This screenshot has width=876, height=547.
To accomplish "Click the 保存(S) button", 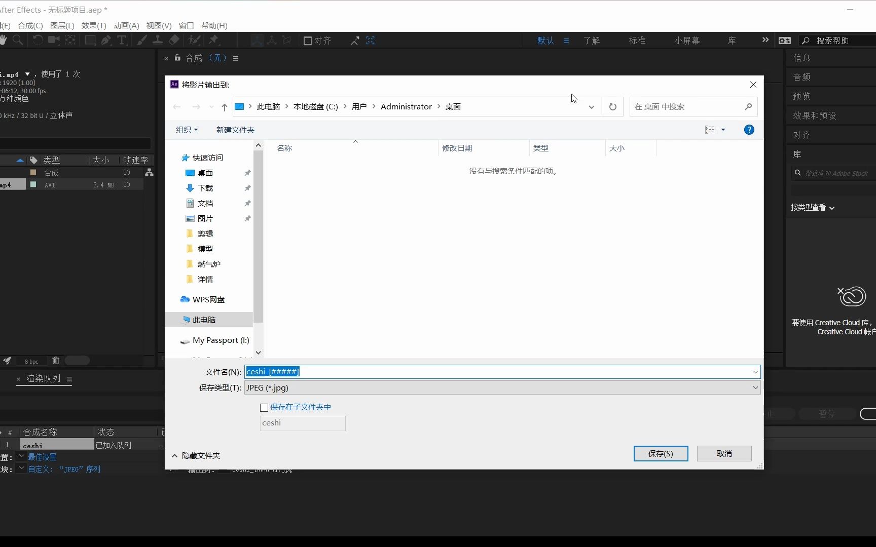I will point(661,453).
